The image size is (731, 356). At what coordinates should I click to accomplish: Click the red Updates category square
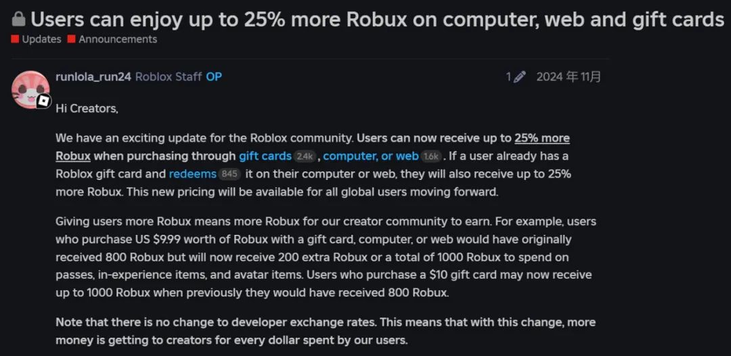click(16, 39)
